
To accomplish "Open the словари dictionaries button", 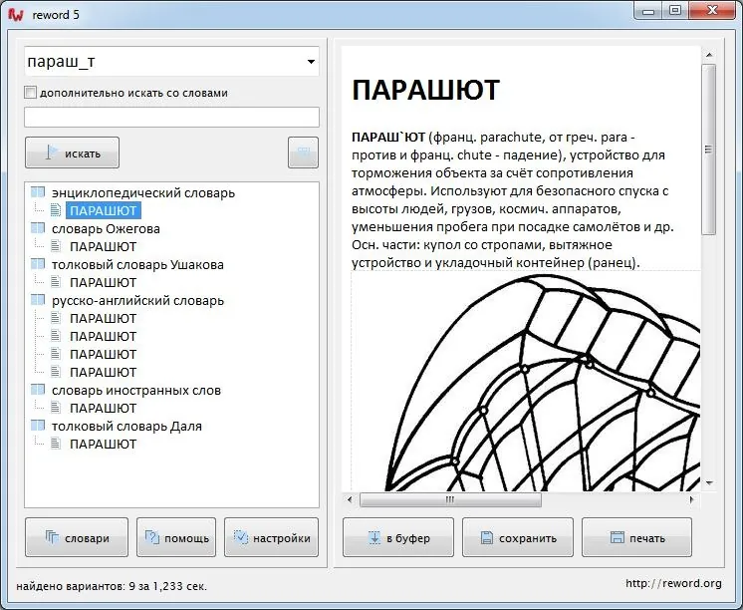I will [77, 537].
